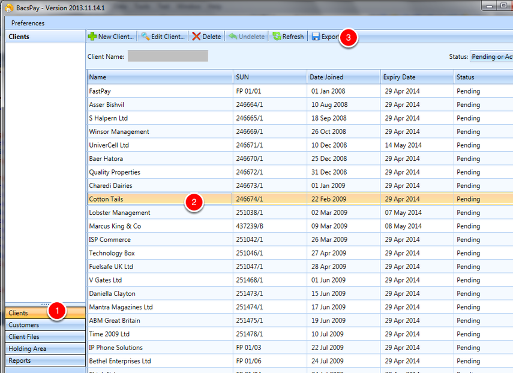The height and width of the screenshot is (373, 513).
Task: Click the Edit Client pencil icon
Action: click(x=145, y=37)
